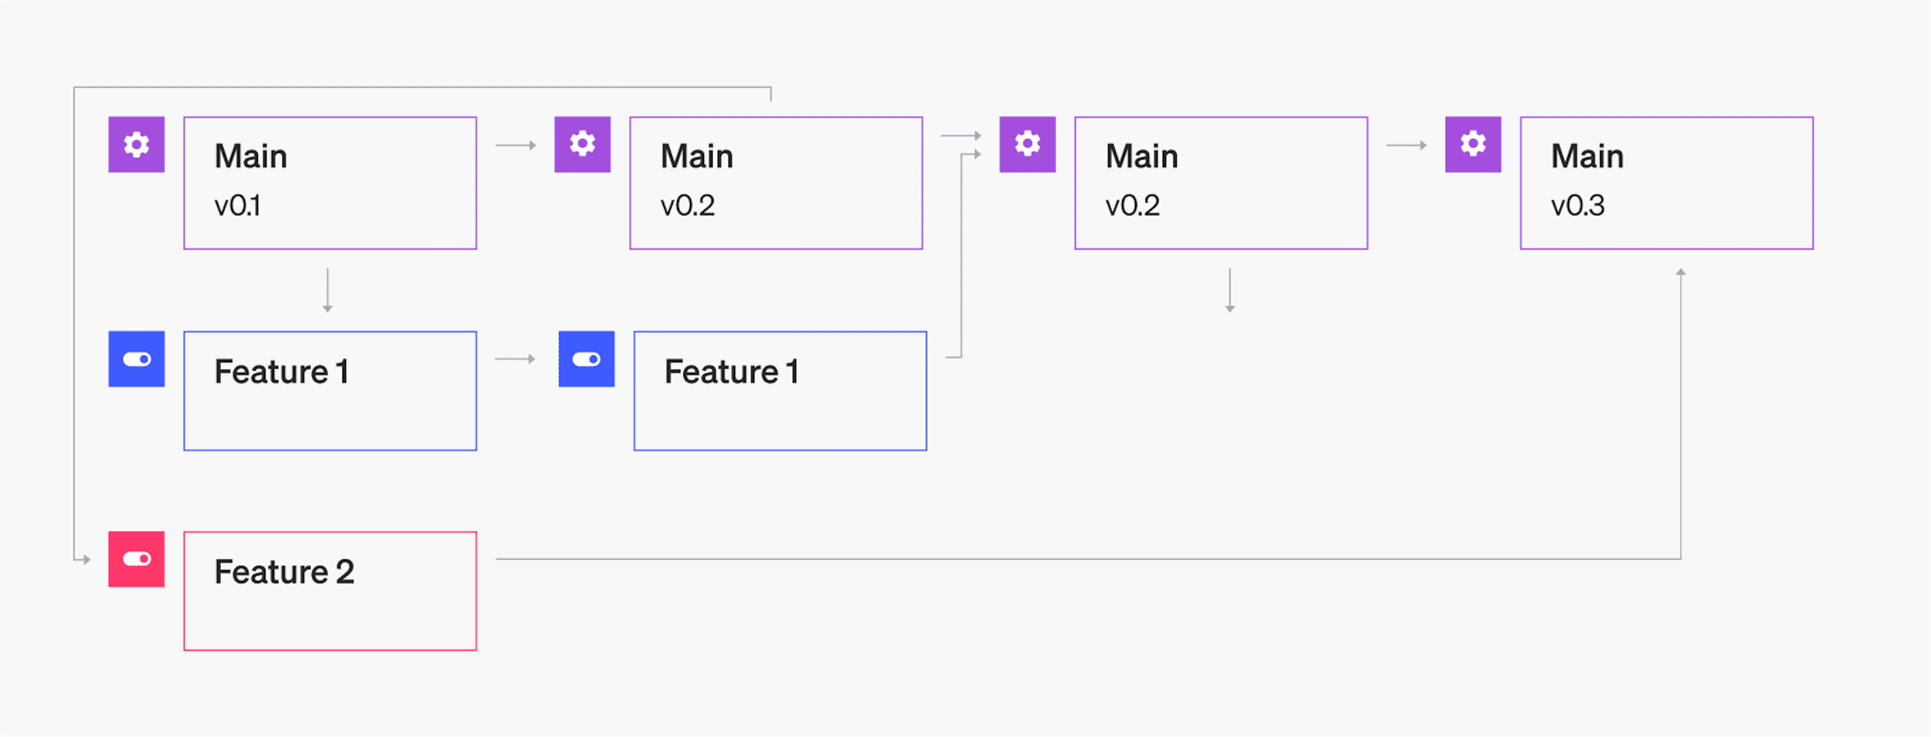The height and width of the screenshot is (737, 1931).
Task: Click the up arrowhead below Main v0.3
Action: pos(1682,273)
